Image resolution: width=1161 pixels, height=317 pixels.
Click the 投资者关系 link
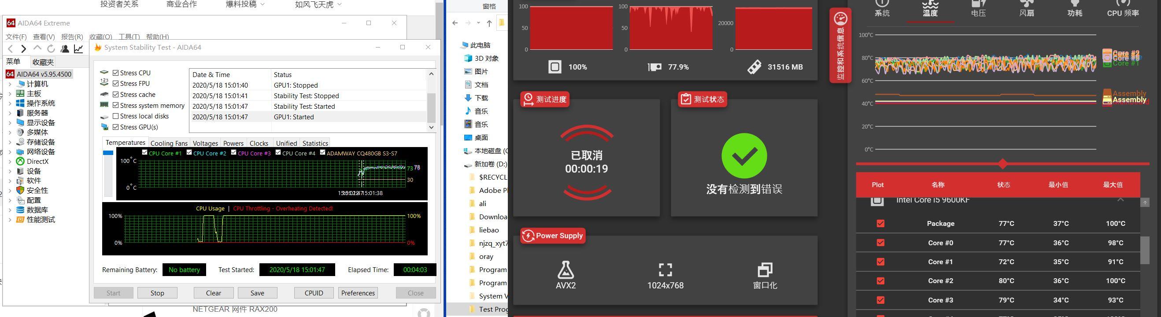(x=119, y=4)
